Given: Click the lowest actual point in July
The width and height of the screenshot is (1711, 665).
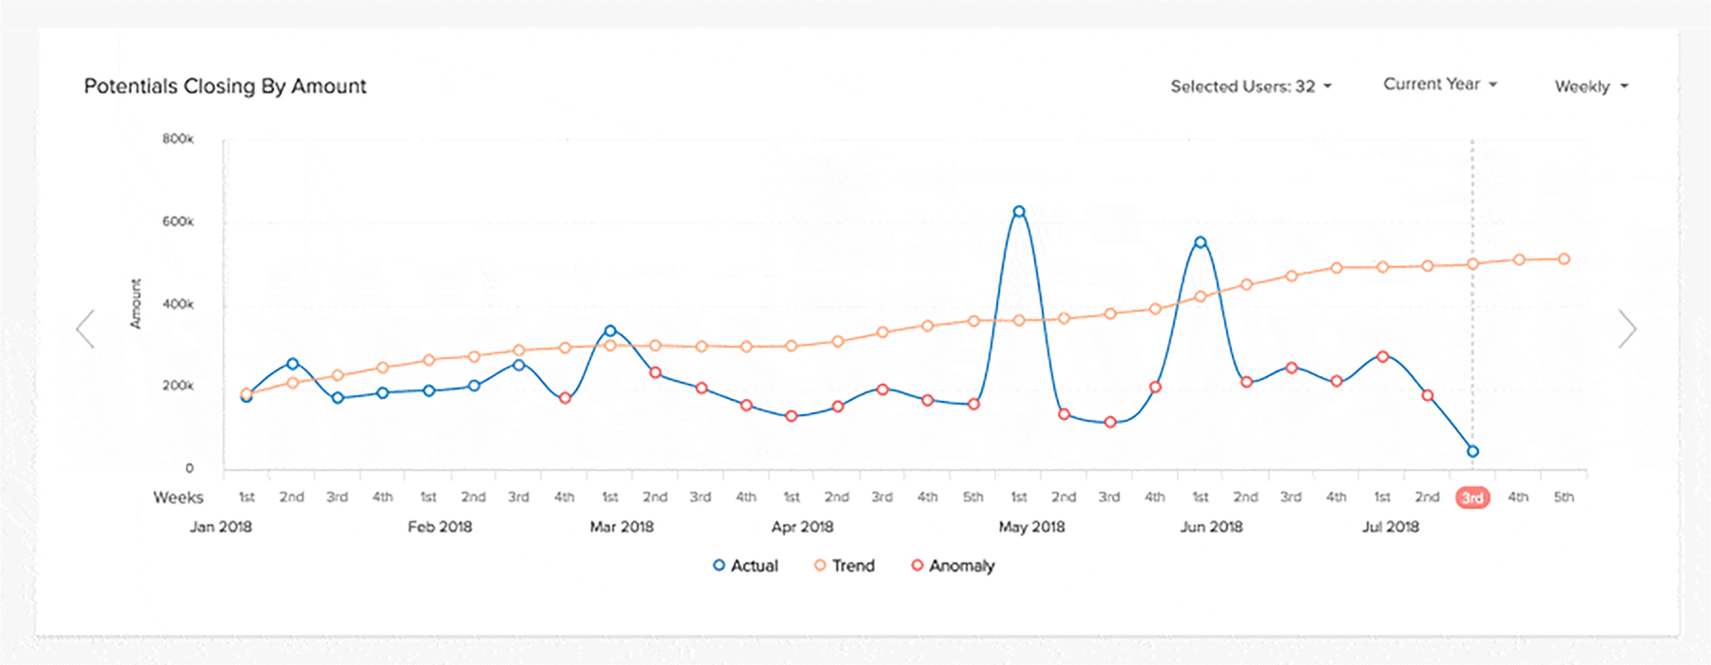Looking at the screenshot, I should (1472, 451).
